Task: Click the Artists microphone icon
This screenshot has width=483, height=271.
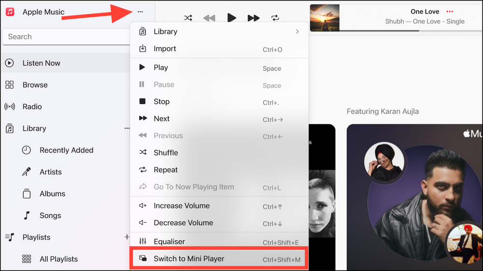Action: click(27, 172)
